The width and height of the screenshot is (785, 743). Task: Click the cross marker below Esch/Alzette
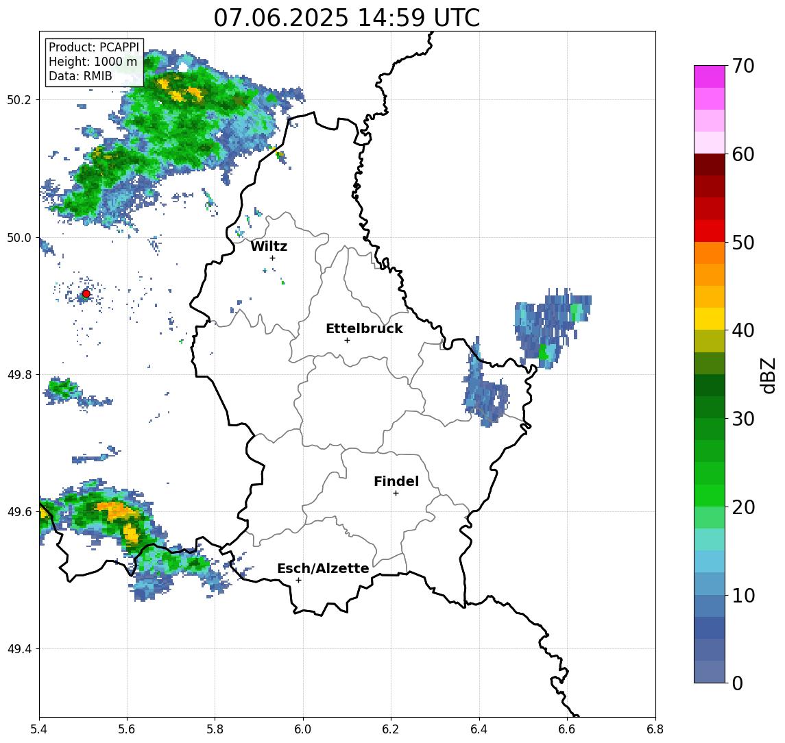[x=298, y=581]
